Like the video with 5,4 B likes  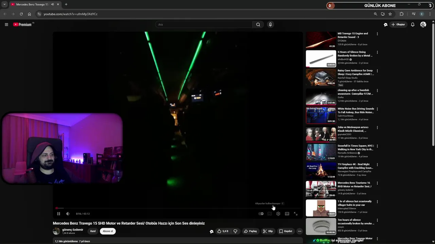(x=223, y=231)
